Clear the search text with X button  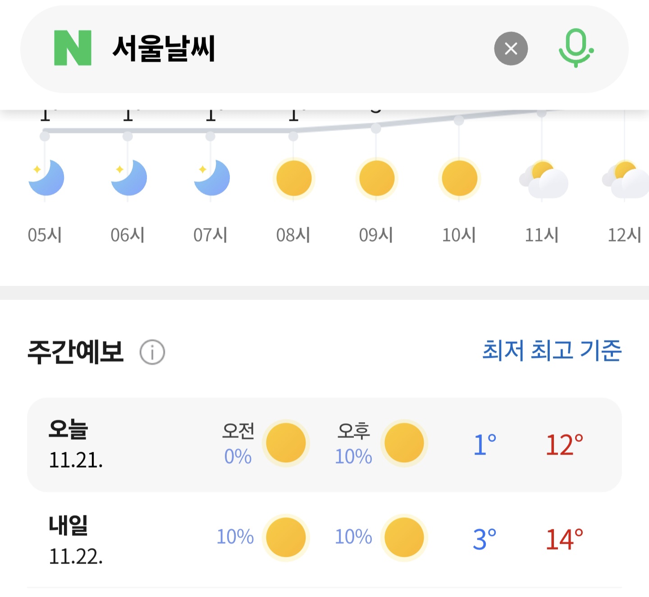(511, 49)
